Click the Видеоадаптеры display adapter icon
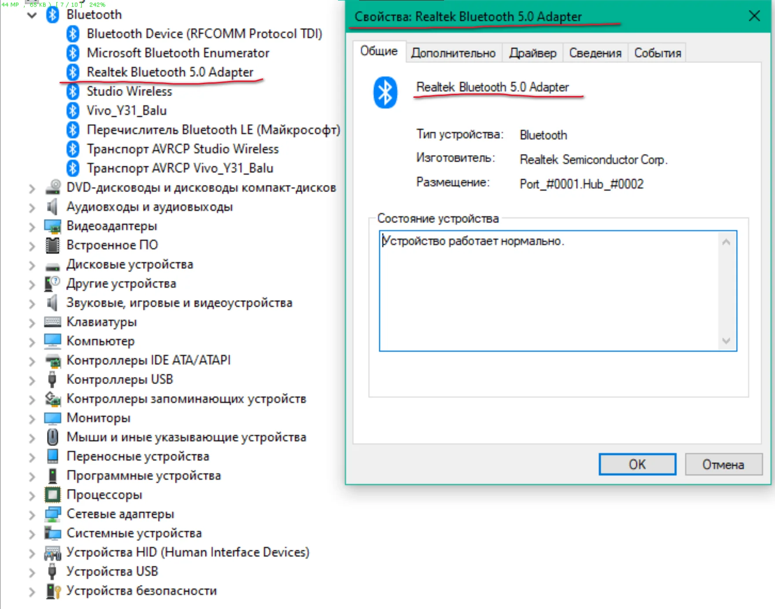 (53, 226)
